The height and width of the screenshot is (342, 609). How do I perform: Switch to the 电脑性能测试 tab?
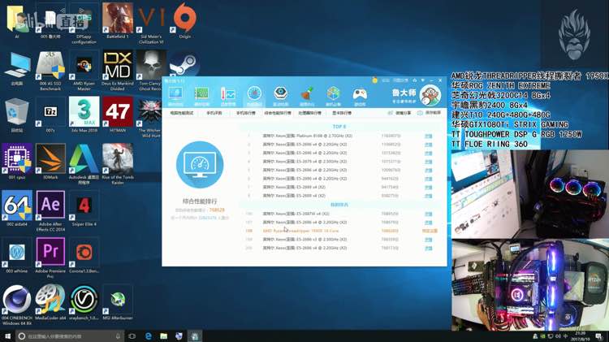click(x=181, y=113)
